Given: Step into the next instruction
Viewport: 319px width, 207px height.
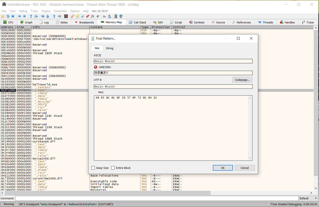Looking at the screenshot, I should [31, 16].
